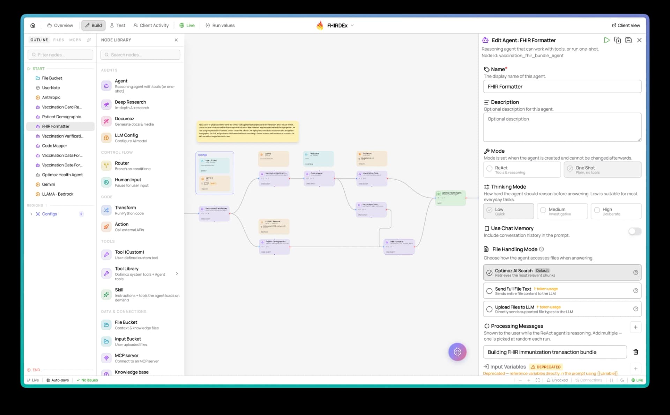Open the curly braces variables icon in the status bar

click(611, 380)
